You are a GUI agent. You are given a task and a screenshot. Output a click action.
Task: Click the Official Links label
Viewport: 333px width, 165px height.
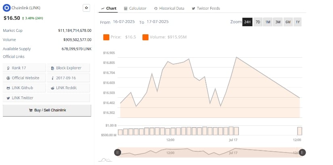coord(14,57)
